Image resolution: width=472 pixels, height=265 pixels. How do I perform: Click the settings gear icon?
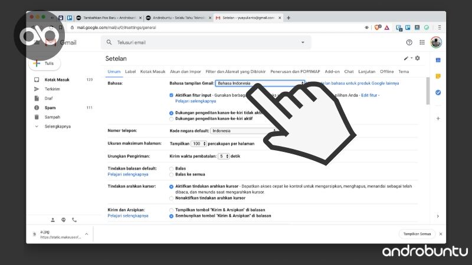click(x=417, y=58)
